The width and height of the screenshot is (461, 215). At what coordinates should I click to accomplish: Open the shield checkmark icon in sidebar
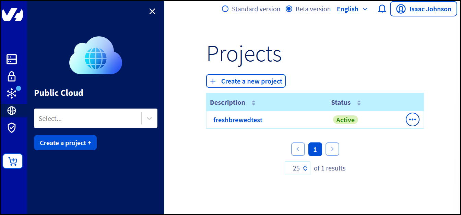(x=12, y=128)
